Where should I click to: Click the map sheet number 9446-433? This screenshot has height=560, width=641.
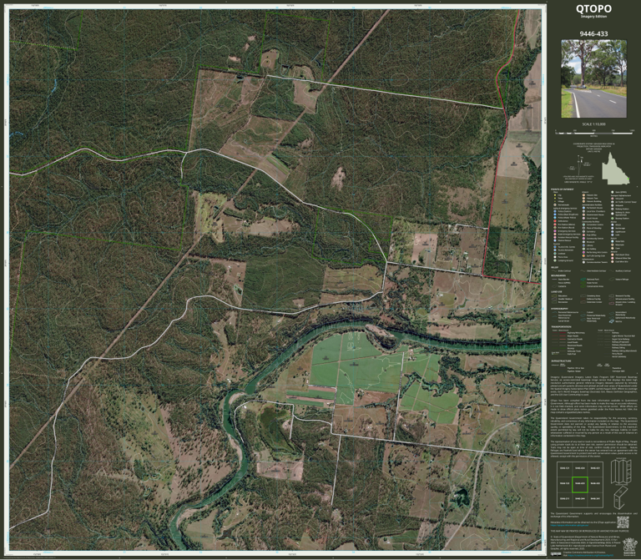593,34
